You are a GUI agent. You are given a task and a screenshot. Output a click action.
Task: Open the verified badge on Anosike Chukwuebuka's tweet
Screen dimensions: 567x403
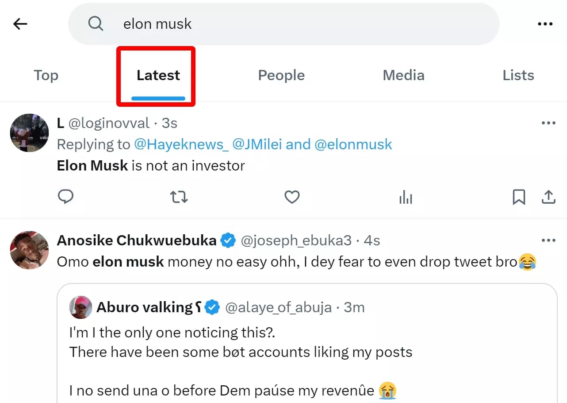[x=227, y=240]
